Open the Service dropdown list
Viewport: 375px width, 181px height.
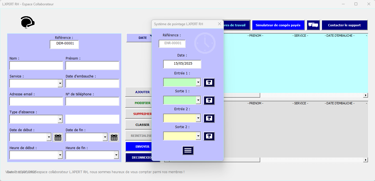(x=60, y=83)
